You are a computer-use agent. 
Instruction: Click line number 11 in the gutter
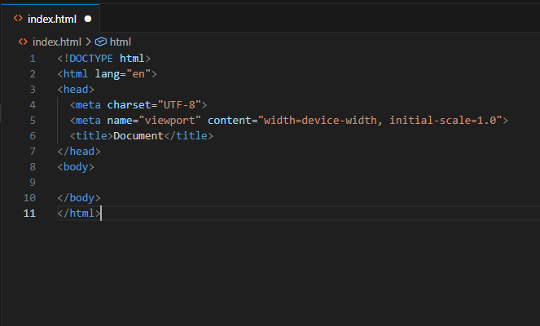point(30,213)
